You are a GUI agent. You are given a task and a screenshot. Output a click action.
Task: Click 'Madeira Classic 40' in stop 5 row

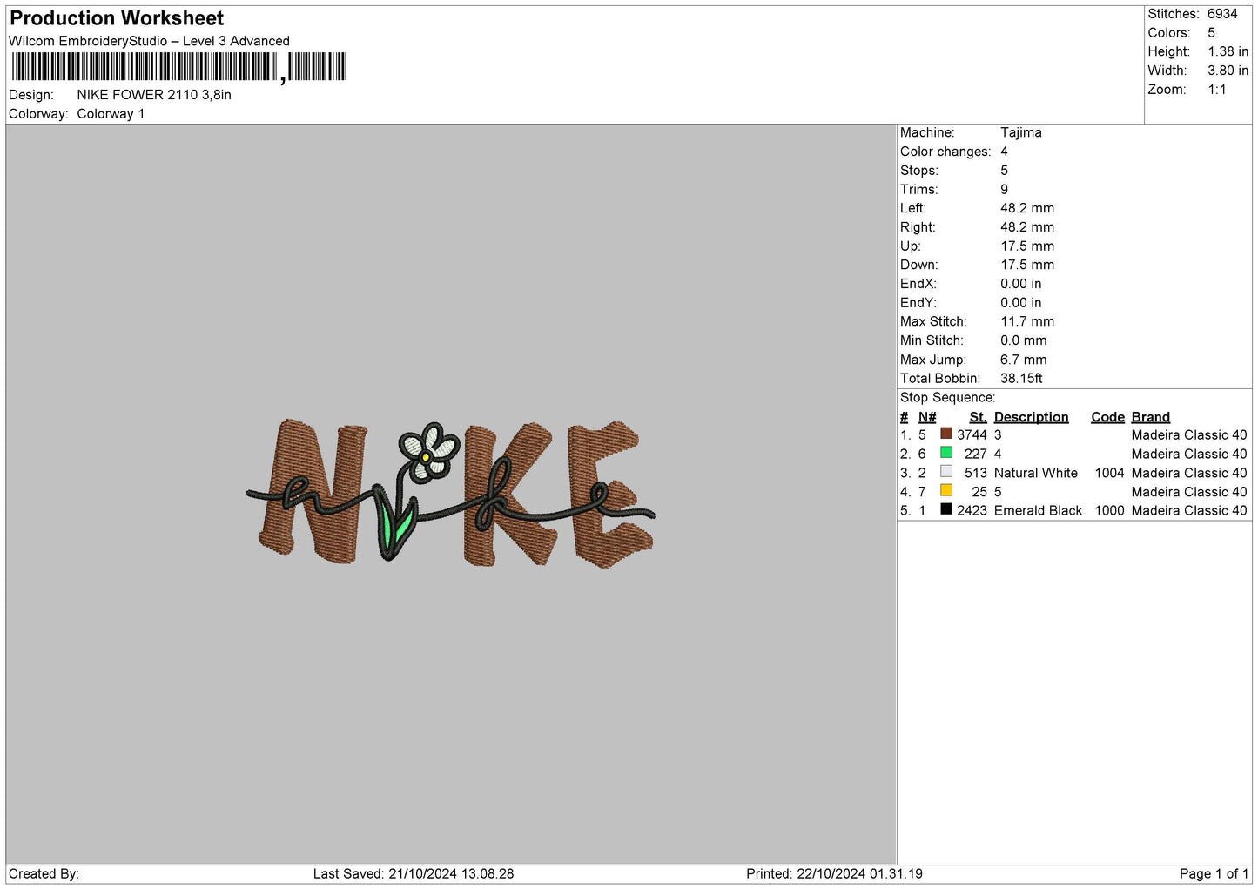(1189, 511)
